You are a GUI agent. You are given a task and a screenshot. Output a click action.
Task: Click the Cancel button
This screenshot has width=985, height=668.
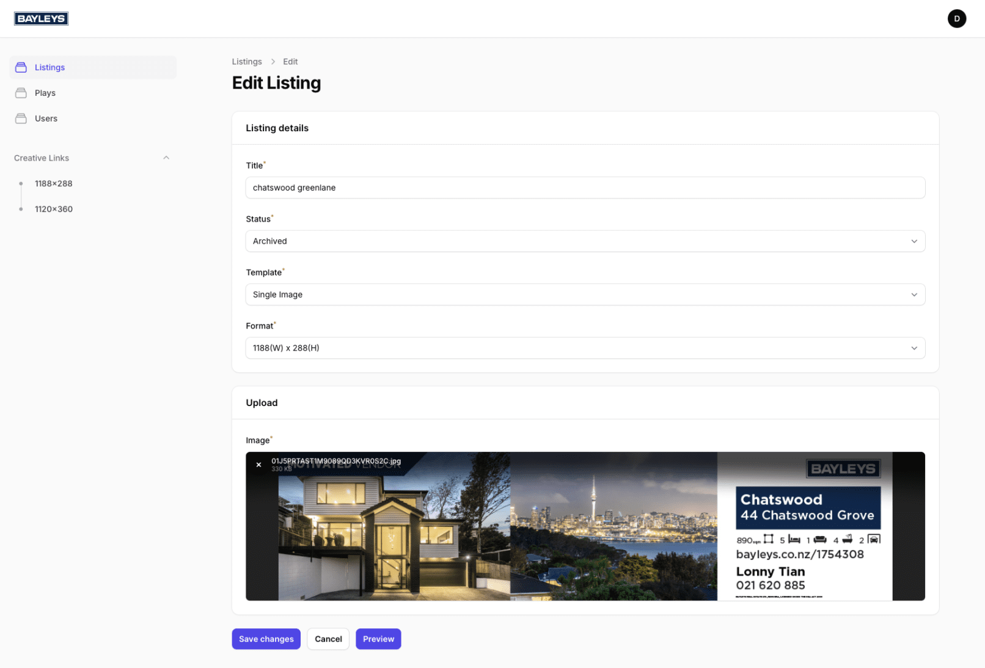(328, 639)
